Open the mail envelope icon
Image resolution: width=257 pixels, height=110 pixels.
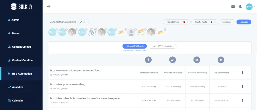tap(233, 6)
